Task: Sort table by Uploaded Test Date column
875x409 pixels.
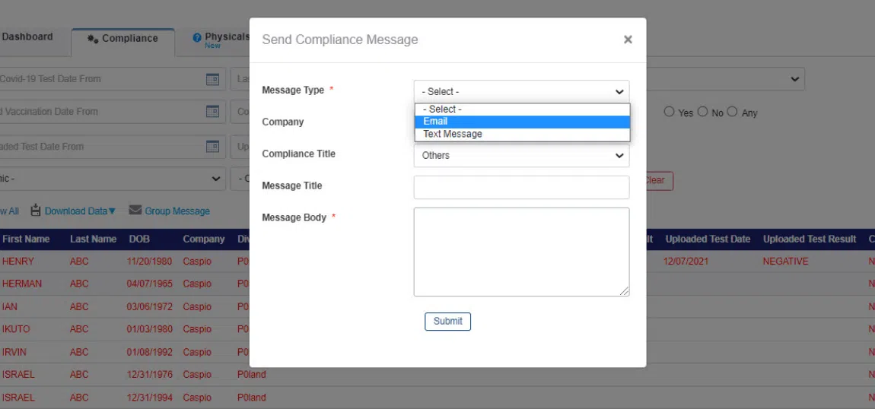Action: (708, 239)
